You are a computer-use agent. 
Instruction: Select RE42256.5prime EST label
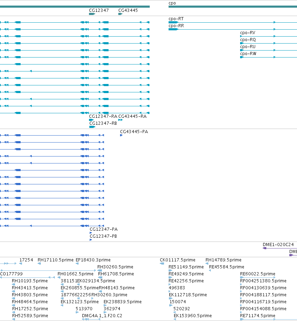tap(186, 281)
